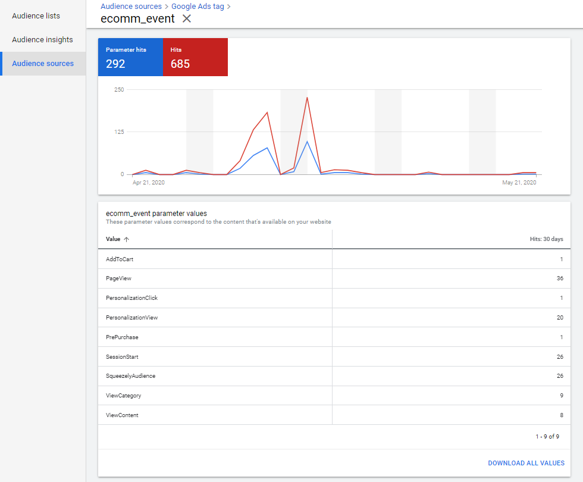Click the ecomm_event parameter values heading
Viewport: 583px width, 482px height.
156,214
